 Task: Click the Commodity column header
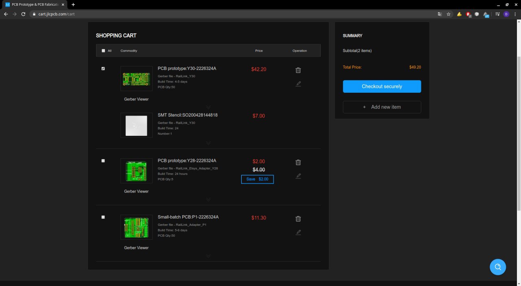click(129, 51)
